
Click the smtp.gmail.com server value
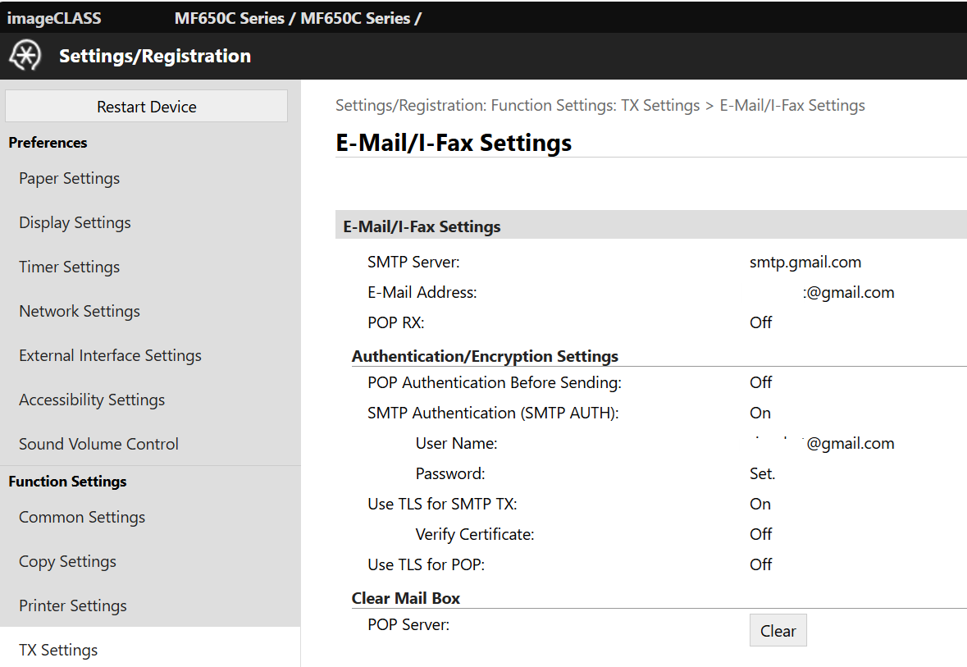click(x=805, y=263)
